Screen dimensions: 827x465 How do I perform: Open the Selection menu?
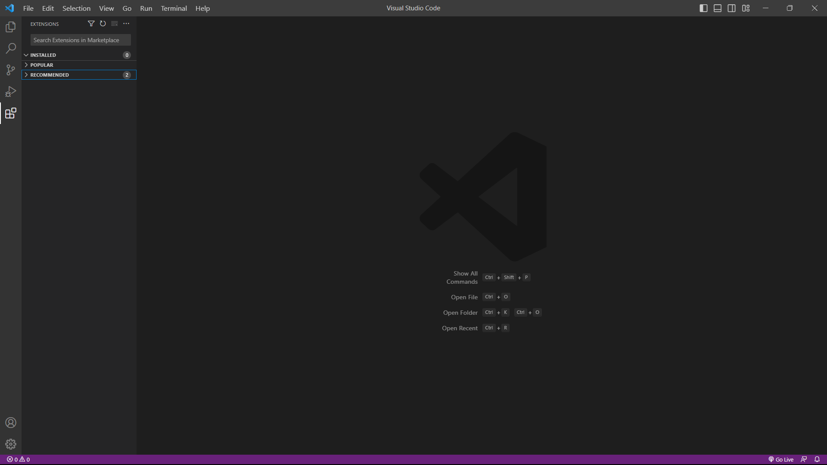click(76, 8)
